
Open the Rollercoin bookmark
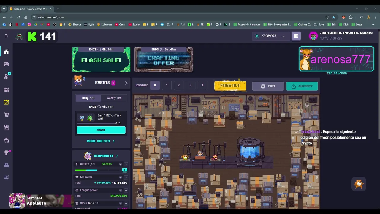coord(104,25)
